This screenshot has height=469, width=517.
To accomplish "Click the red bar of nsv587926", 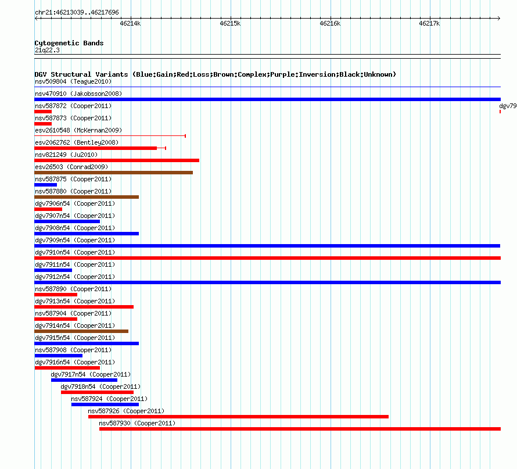I will pos(238,417).
